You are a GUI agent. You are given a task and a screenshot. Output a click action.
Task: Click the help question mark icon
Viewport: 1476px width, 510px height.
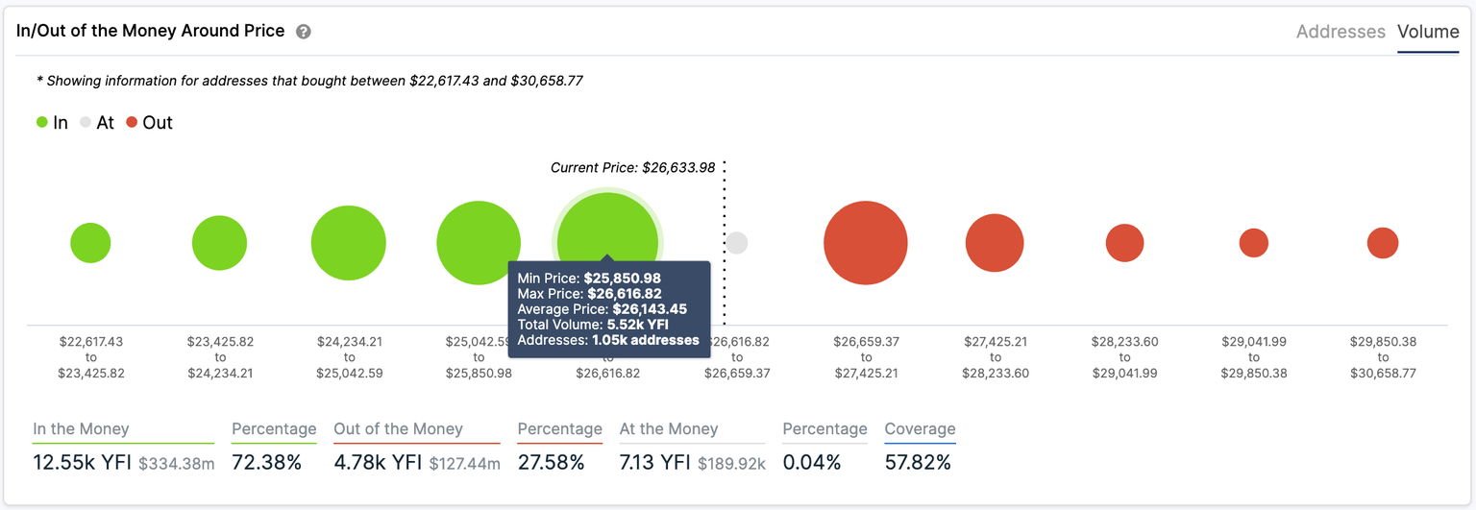coord(304,32)
